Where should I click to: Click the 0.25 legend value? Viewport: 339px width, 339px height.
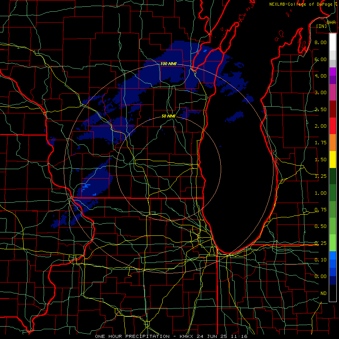coord(321,243)
